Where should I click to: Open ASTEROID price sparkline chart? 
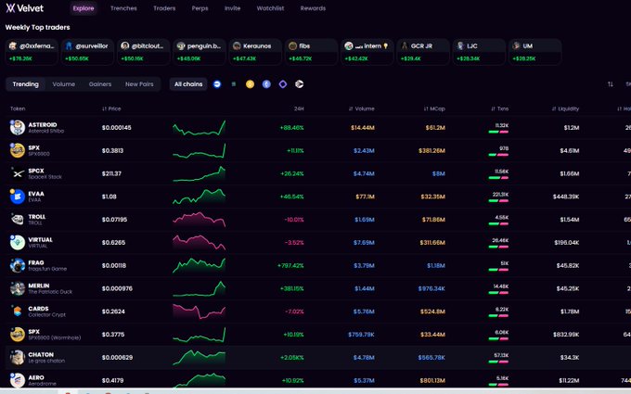(200, 127)
